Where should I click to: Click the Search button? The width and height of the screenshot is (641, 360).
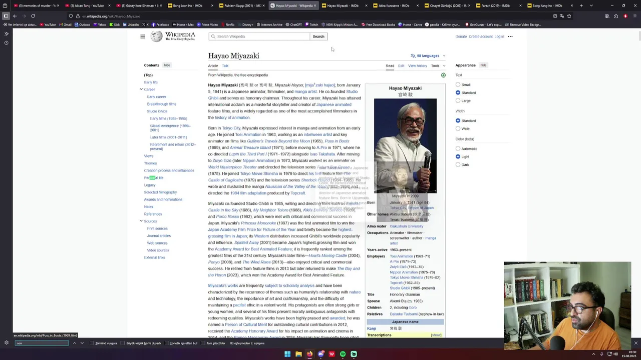[318, 36]
